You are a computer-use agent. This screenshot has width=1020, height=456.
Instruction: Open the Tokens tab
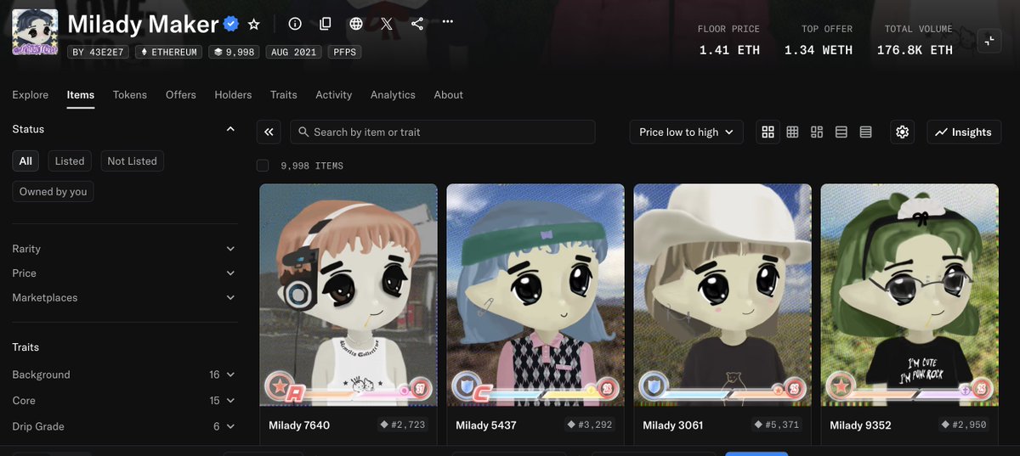click(x=130, y=94)
